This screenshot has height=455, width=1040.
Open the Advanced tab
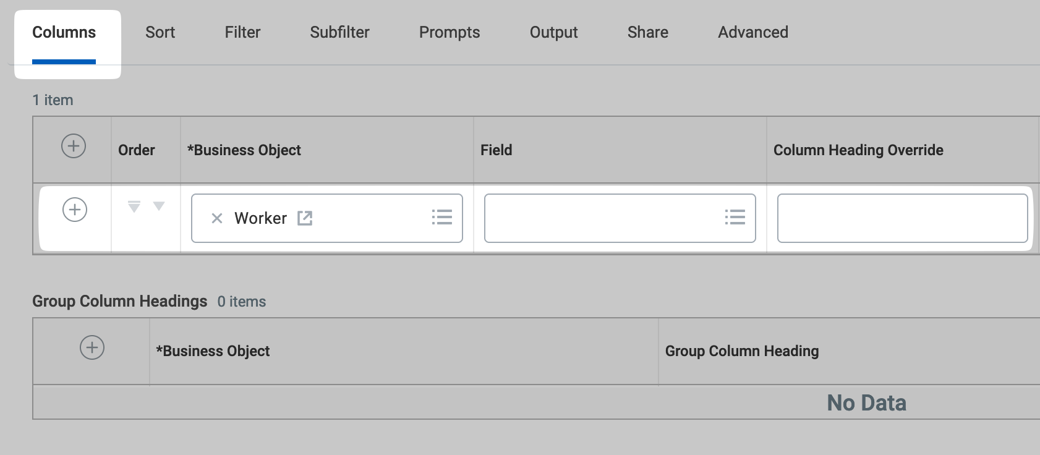(x=753, y=32)
